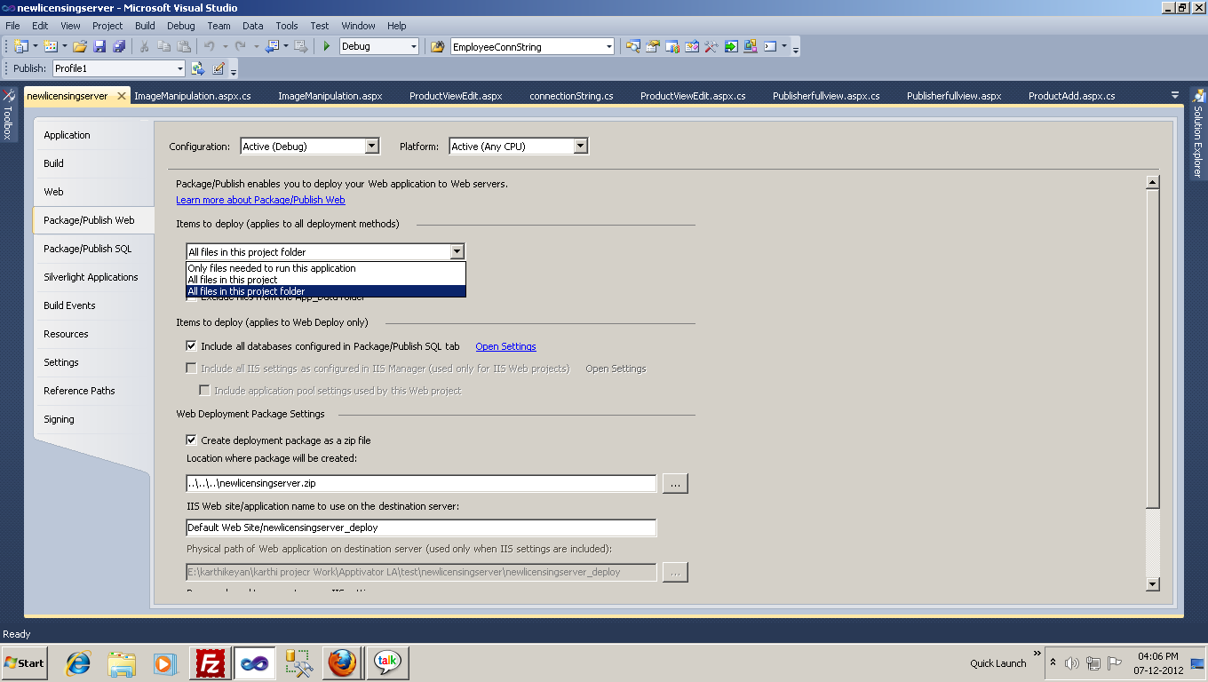1208x682 pixels.
Task: Open the Solution Explorer side panel
Action: click(1198, 133)
